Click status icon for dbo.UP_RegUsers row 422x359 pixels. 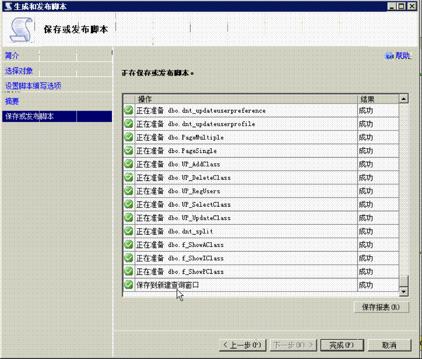pyautogui.click(x=129, y=191)
